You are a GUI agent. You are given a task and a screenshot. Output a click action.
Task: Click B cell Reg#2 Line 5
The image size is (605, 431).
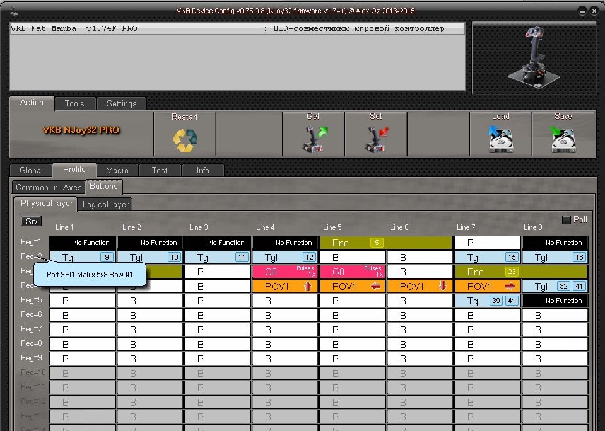[x=352, y=257]
